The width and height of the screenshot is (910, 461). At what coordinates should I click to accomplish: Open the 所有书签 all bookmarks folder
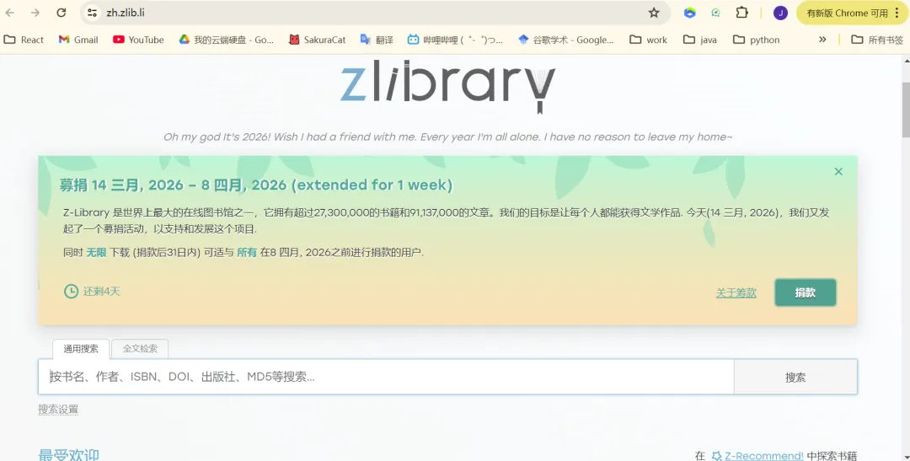coord(877,40)
